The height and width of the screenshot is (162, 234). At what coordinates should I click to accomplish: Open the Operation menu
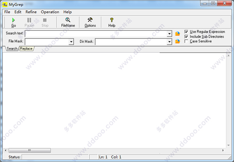[50, 12]
